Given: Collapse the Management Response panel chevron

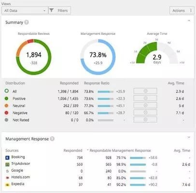Looking at the screenshot, I should [x=189, y=137].
